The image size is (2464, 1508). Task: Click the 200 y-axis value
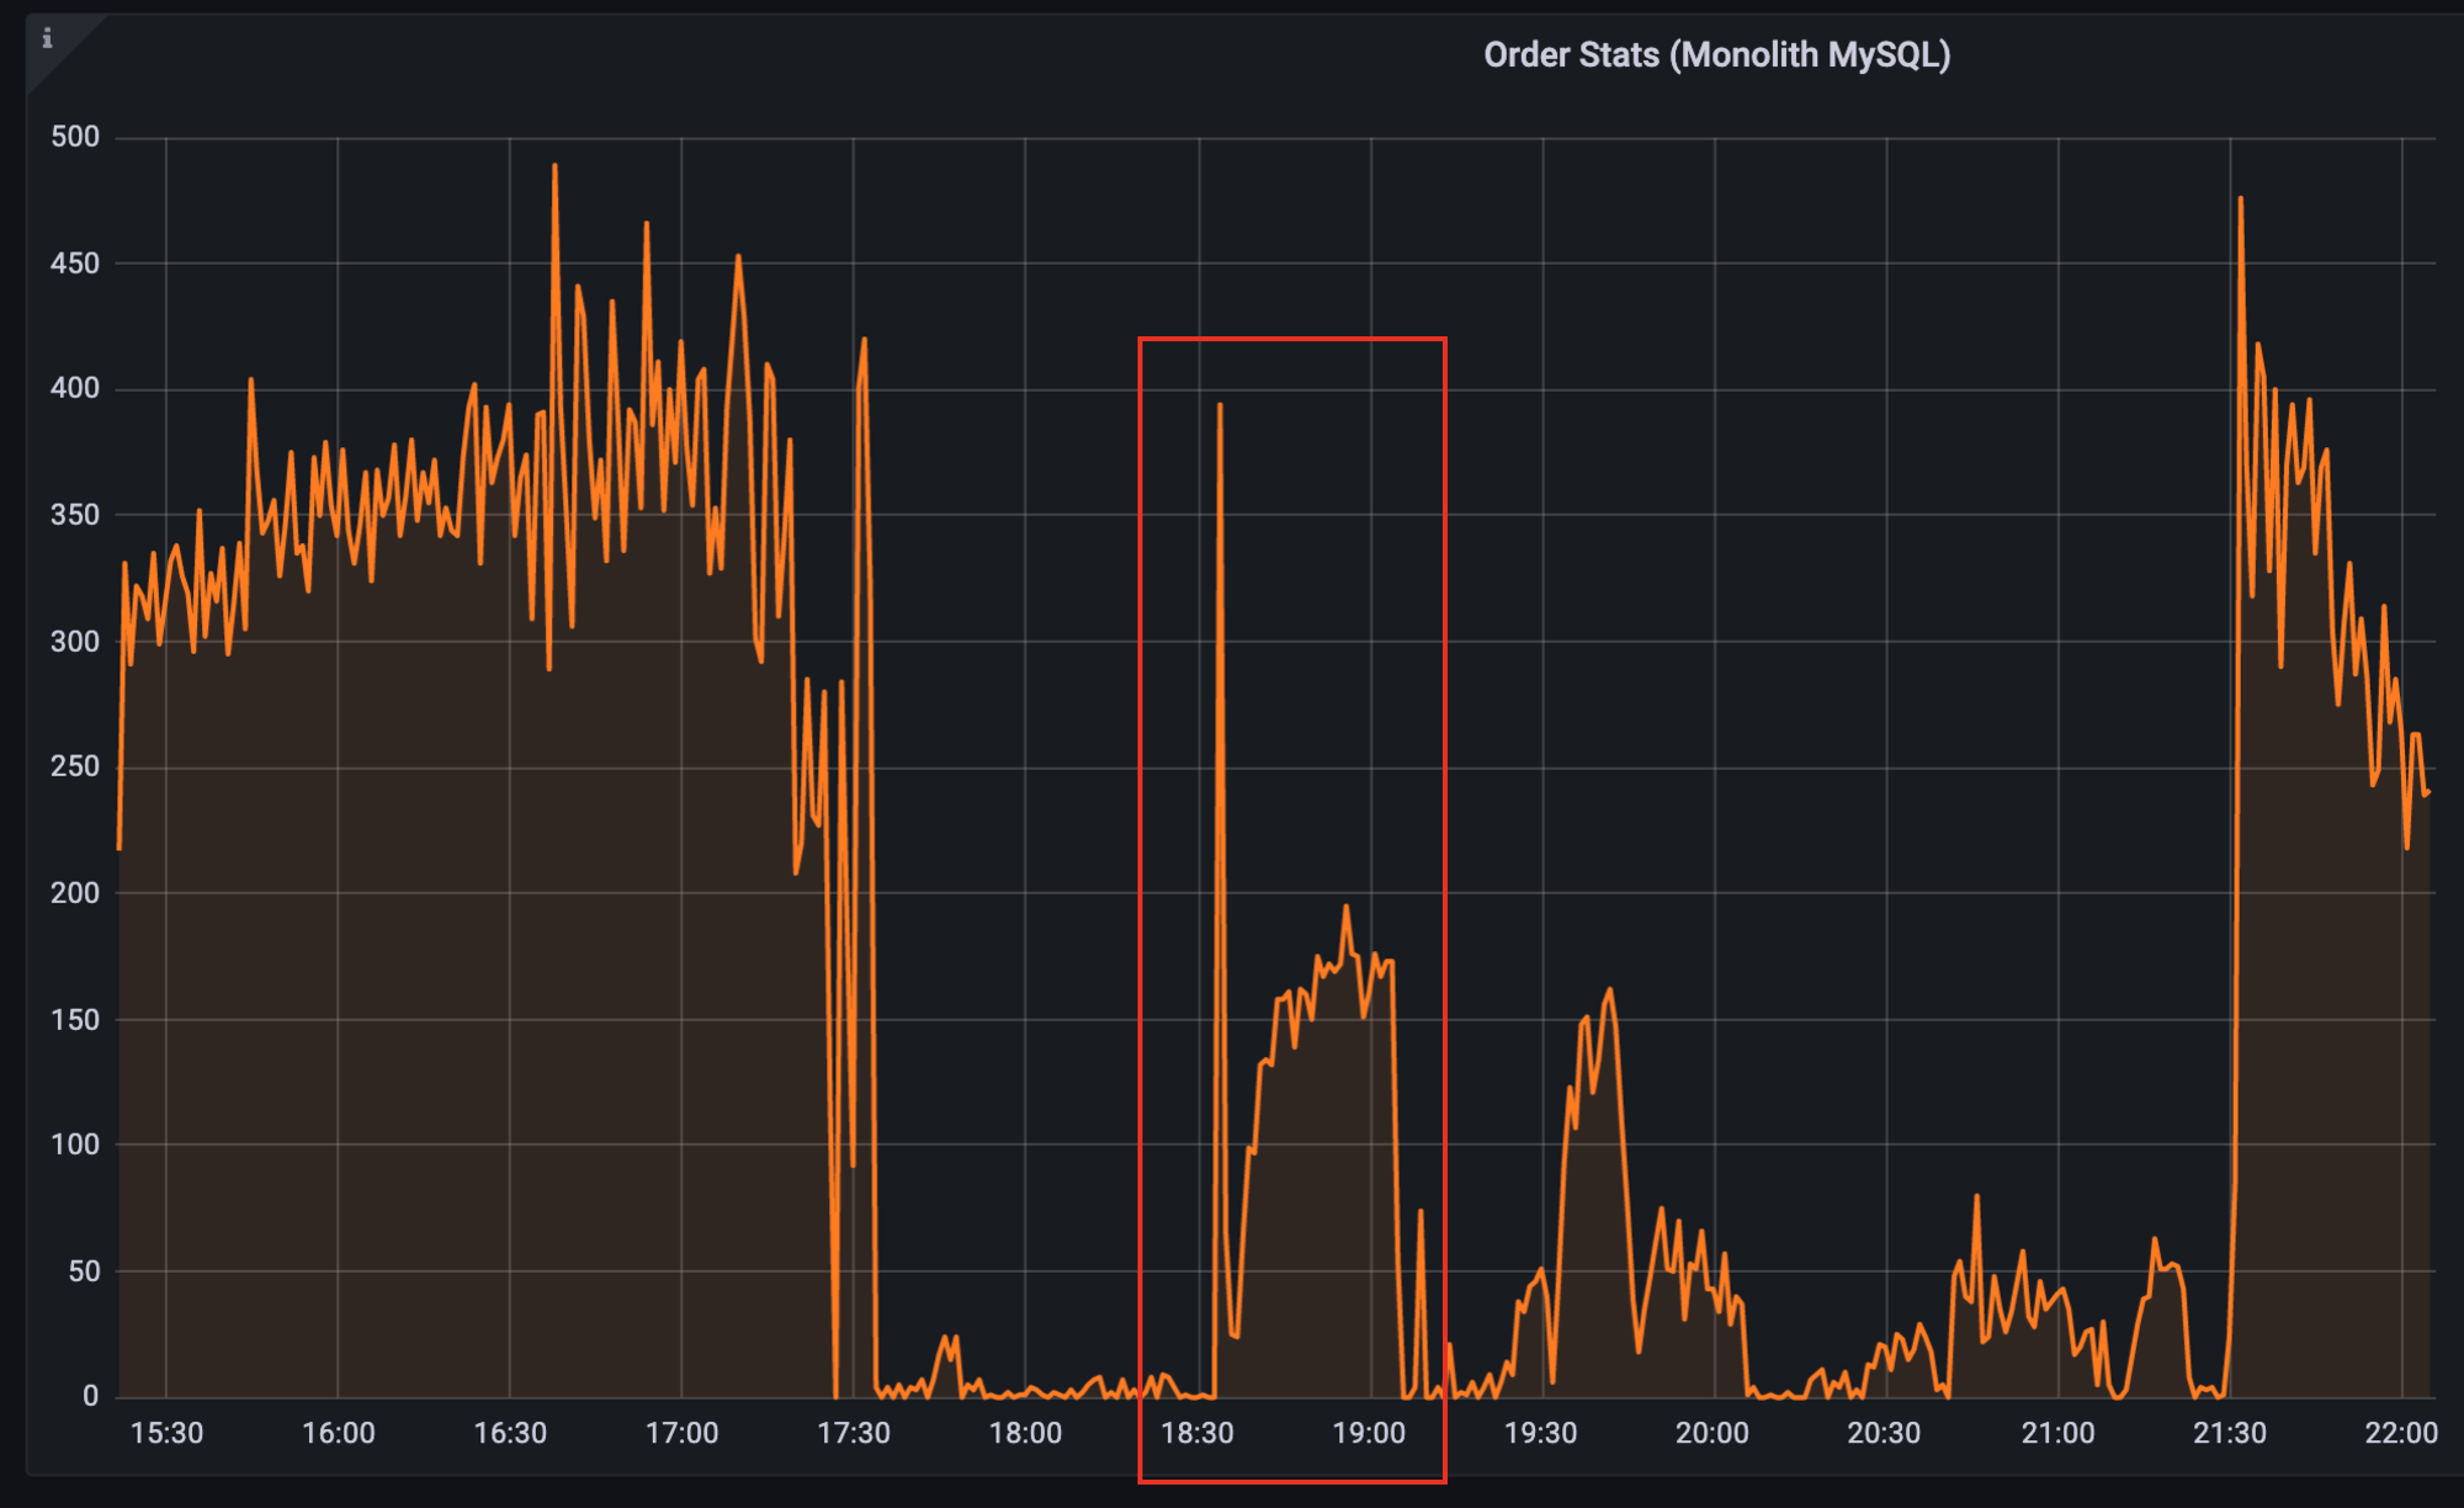tap(75, 893)
